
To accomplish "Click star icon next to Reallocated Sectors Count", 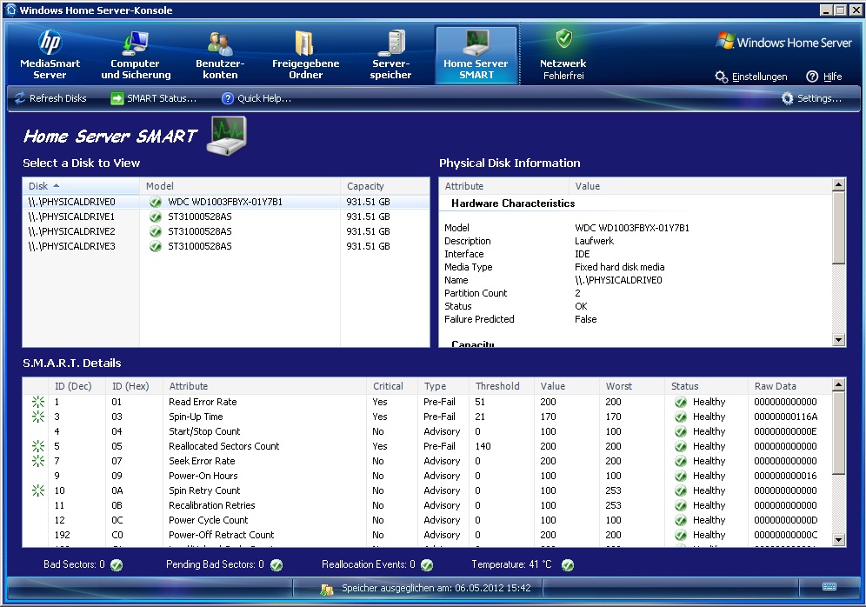I will (x=37, y=446).
